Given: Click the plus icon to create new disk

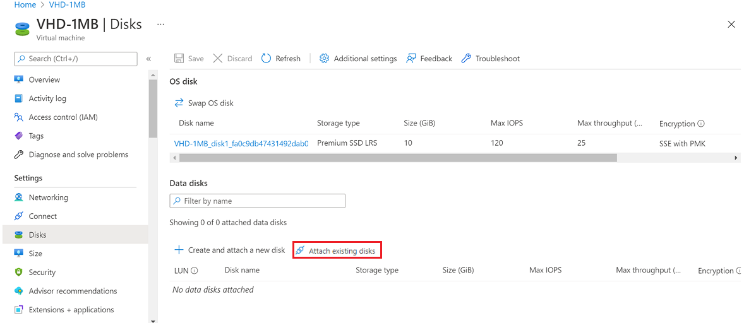Looking at the screenshot, I should (179, 250).
